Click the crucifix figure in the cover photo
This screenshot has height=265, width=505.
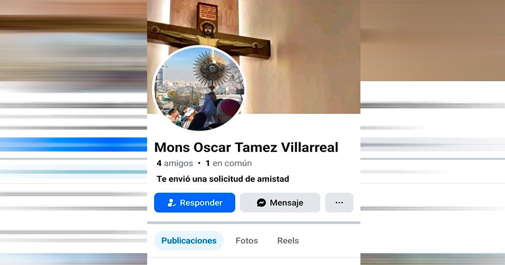[208, 35]
